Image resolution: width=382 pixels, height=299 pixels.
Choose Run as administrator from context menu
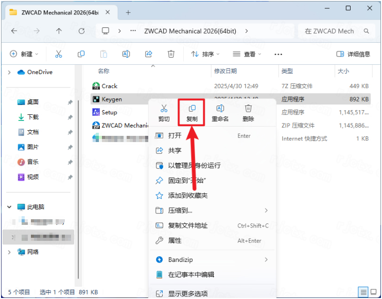pyautogui.click(x=194, y=166)
